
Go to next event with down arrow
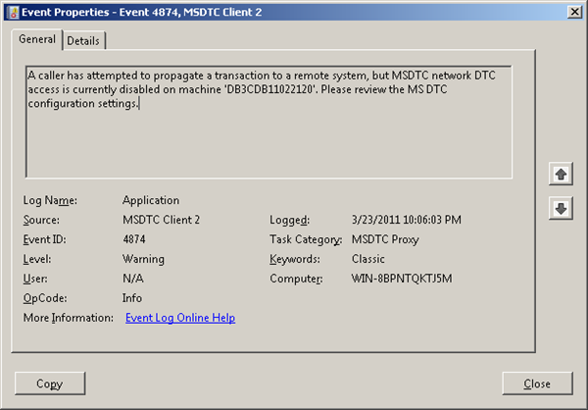561,210
